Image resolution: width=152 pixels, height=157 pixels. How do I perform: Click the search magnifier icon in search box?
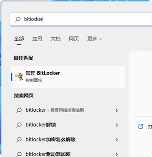click(18, 19)
